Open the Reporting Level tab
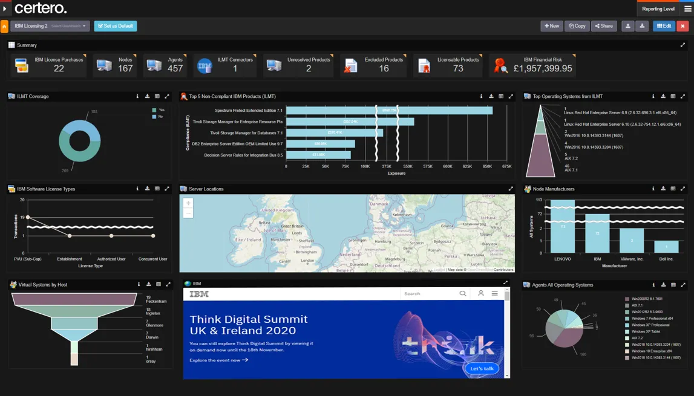 [x=658, y=9]
